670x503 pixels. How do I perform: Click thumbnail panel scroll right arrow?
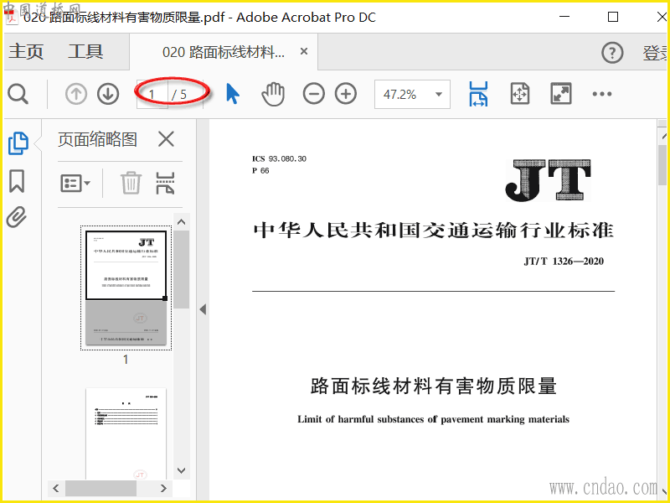(x=163, y=488)
